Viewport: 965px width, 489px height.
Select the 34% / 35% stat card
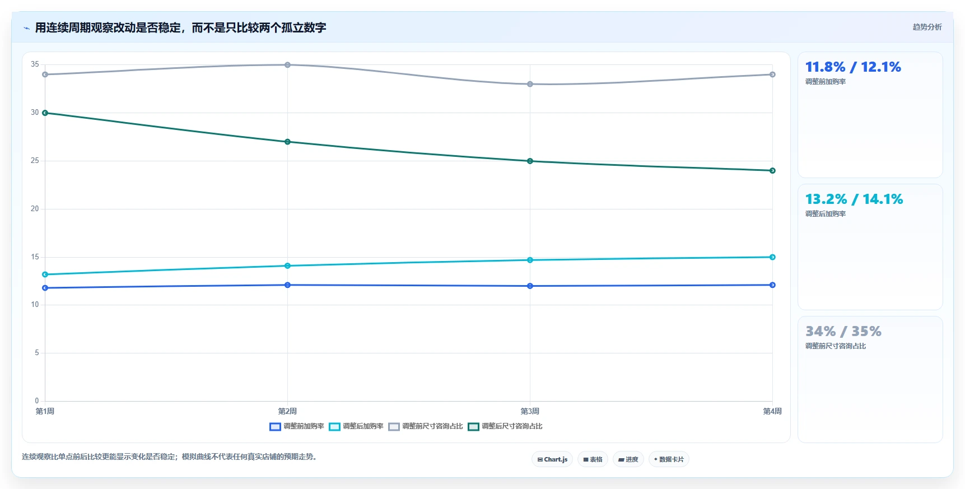pyautogui.click(x=870, y=379)
